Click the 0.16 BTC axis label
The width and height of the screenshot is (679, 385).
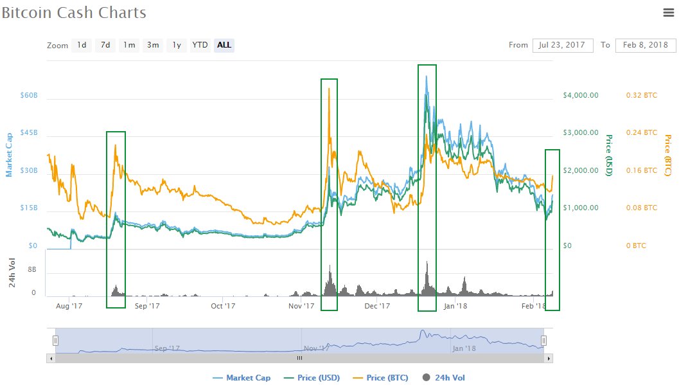coord(641,170)
